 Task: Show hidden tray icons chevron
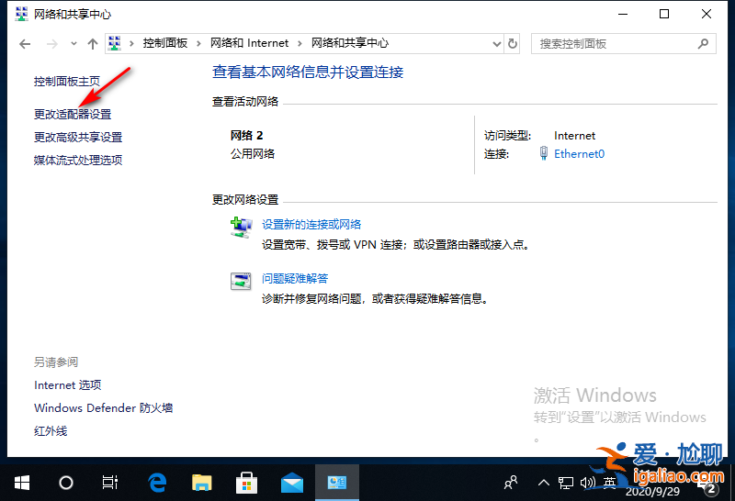click(x=544, y=483)
